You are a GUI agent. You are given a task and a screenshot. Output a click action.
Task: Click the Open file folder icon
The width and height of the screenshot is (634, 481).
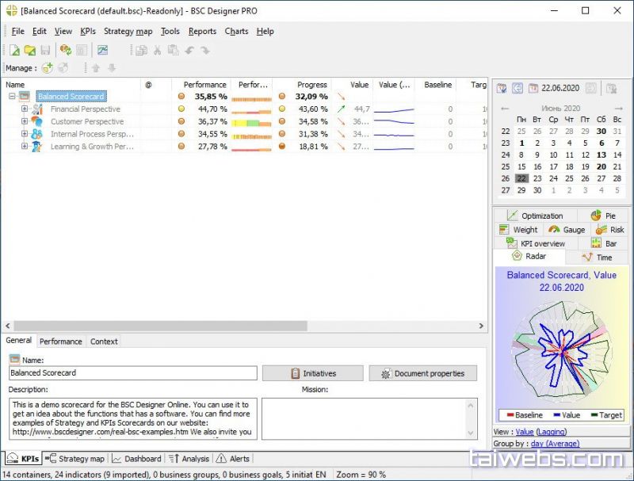coord(29,51)
